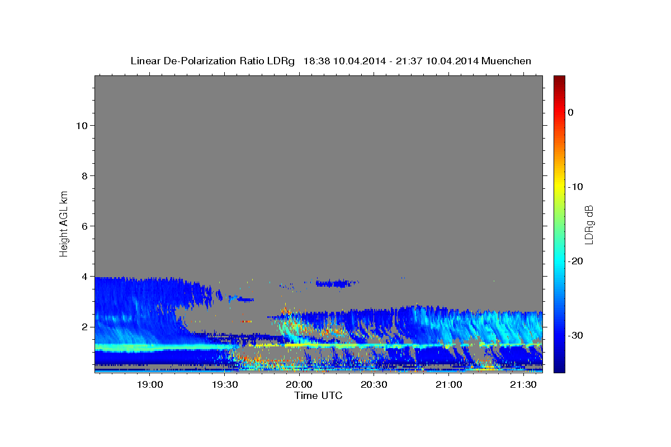Click the height tick label 2
This screenshot has height=447, width=671.
coord(84,326)
